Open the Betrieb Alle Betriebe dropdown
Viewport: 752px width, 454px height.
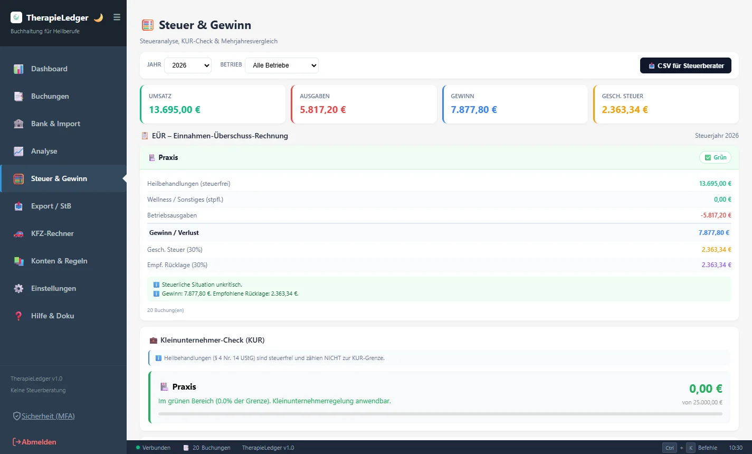(282, 65)
